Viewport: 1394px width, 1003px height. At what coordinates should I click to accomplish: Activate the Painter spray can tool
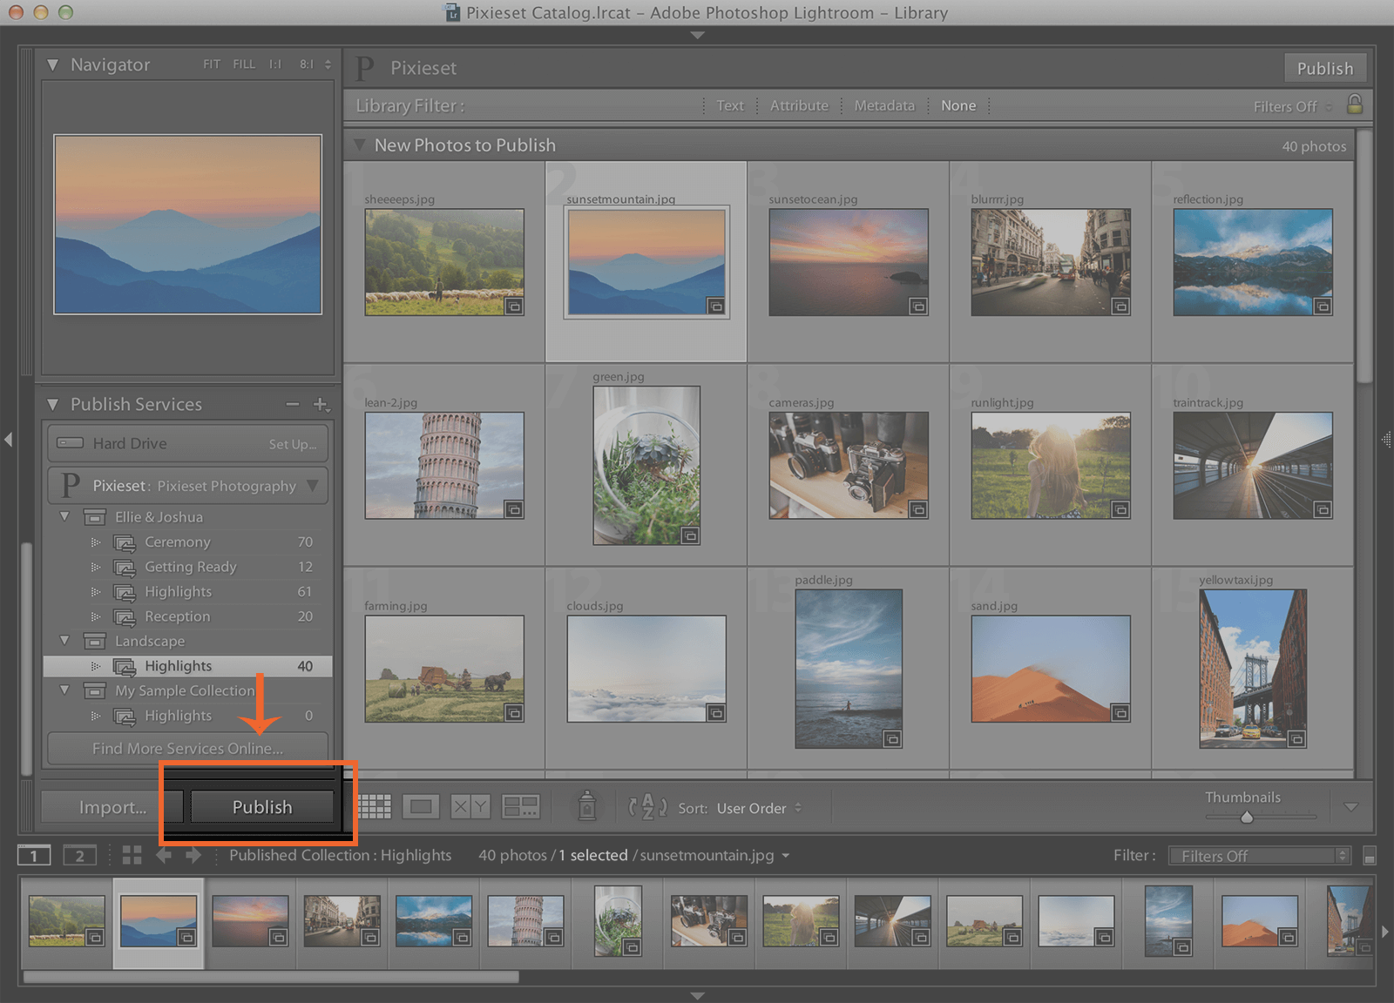pyautogui.click(x=587, y=805)
